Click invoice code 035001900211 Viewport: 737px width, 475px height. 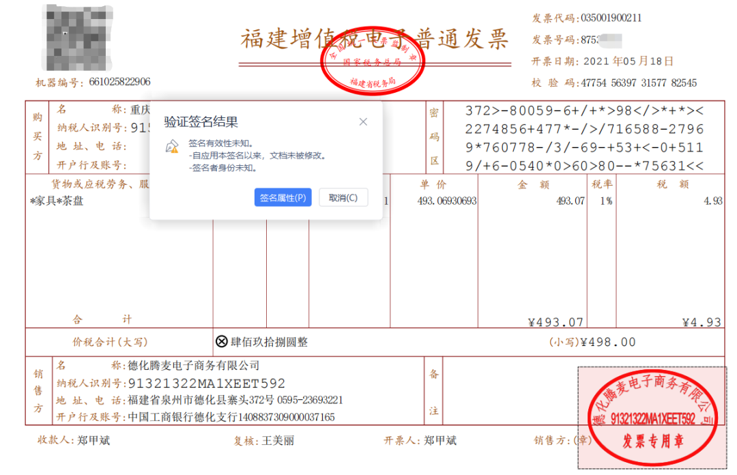point(611,18)
